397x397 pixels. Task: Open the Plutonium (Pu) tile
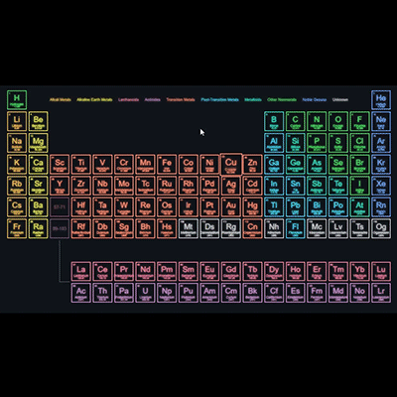[189, 293]
